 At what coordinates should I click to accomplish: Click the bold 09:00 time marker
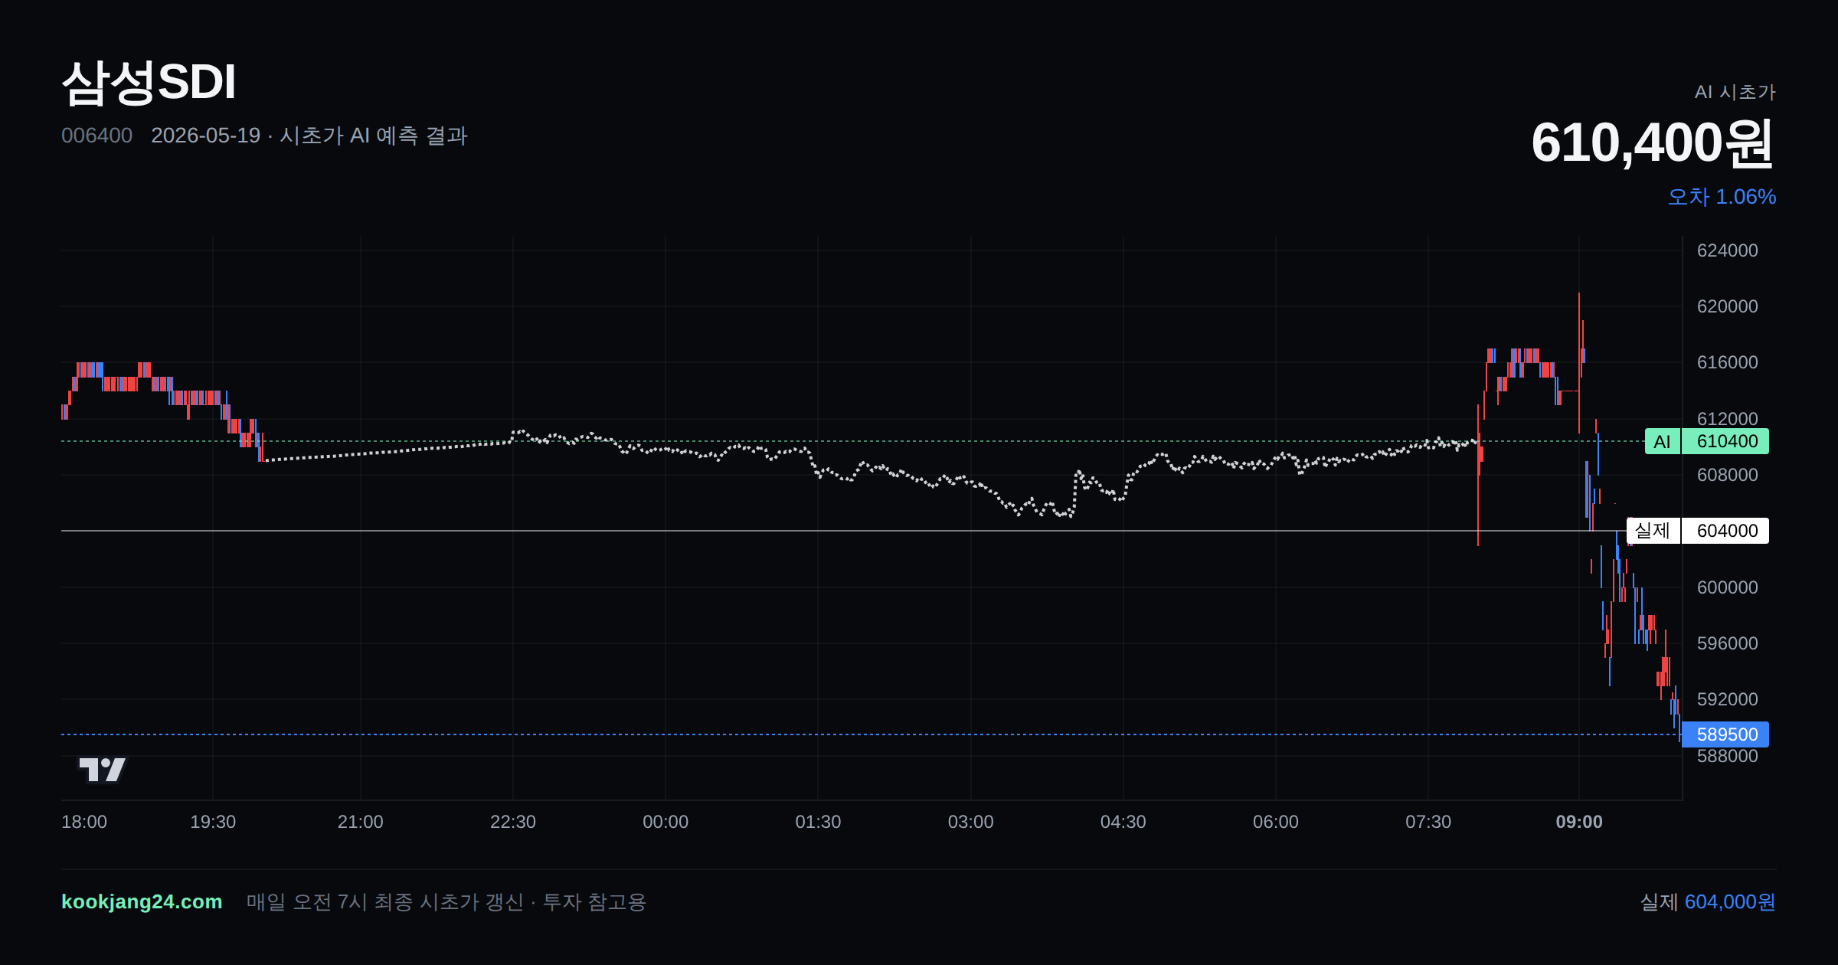(x=1579, y=822)
